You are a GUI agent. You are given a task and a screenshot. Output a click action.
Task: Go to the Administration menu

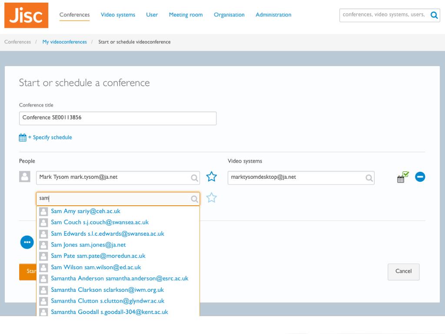[273, 15]
